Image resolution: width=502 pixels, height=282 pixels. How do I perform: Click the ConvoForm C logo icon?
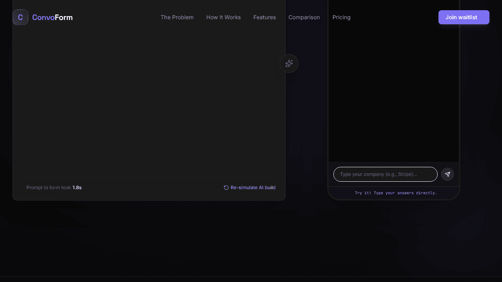tap(20, 17)
